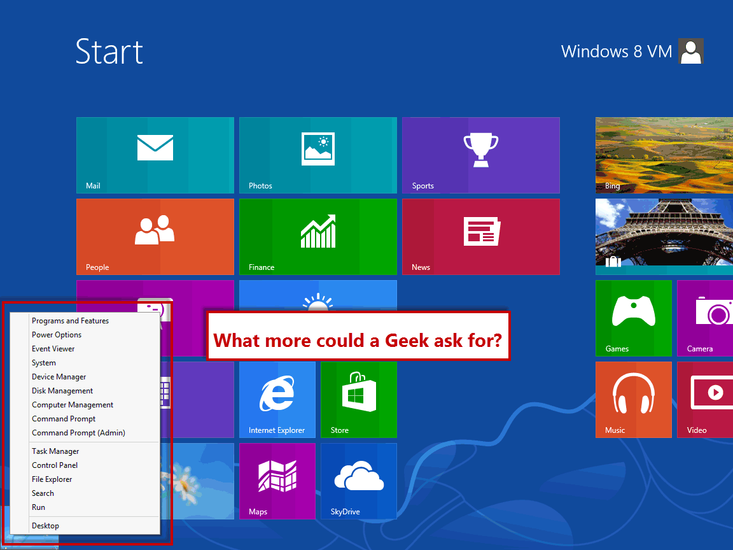The width and height of the screenshot is (733, 550).
Task: Open the Mail app tile
Action: (x=155, y=155)
